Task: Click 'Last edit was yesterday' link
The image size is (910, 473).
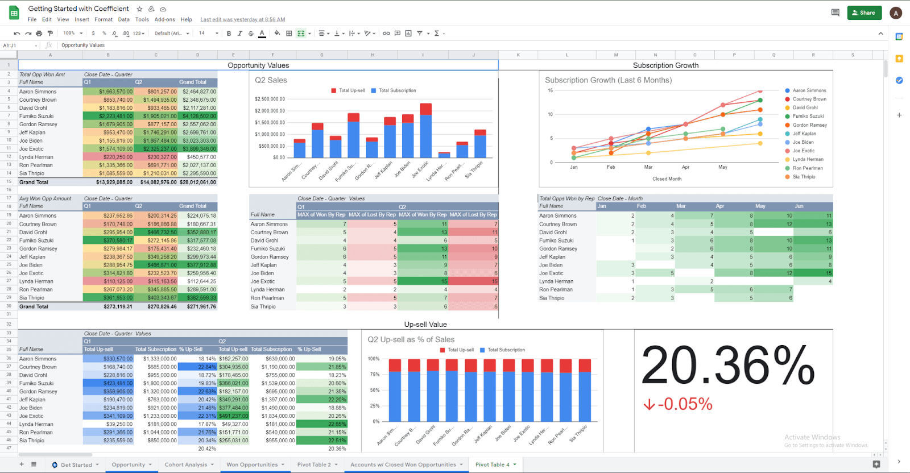Action: (243, 19)
